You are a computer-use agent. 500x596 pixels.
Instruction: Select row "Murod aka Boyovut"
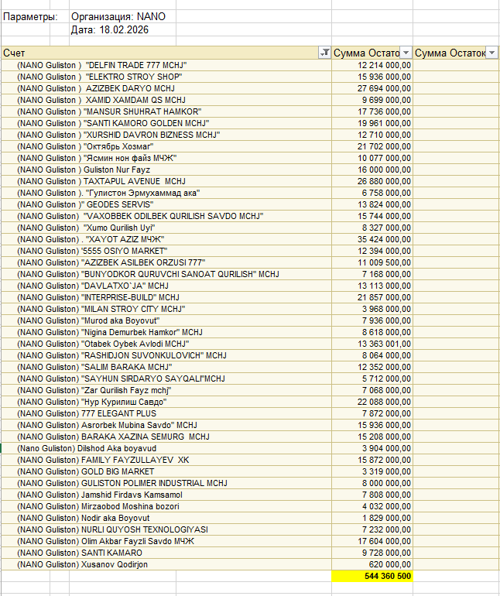click(166, 320)
